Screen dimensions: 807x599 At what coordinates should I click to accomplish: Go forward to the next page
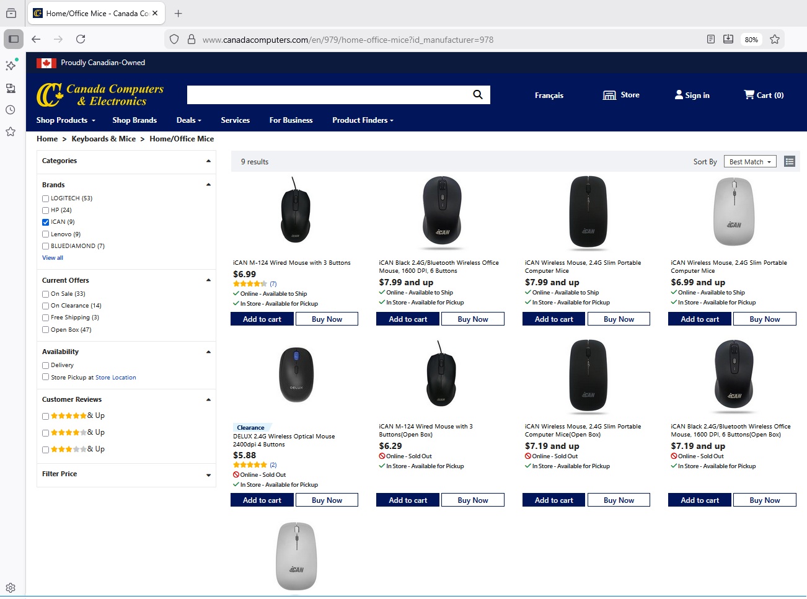[x=58, y=39]
